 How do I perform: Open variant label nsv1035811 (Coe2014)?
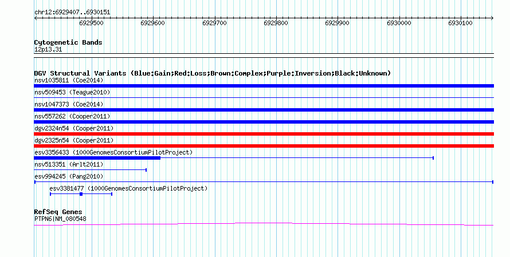(x=69, y=80)
